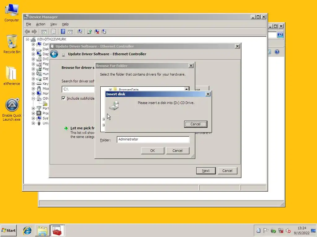Click 'Please insert a disk into (D:) CD Drive' text
317x237 pixels.
[x=166, y=103]
